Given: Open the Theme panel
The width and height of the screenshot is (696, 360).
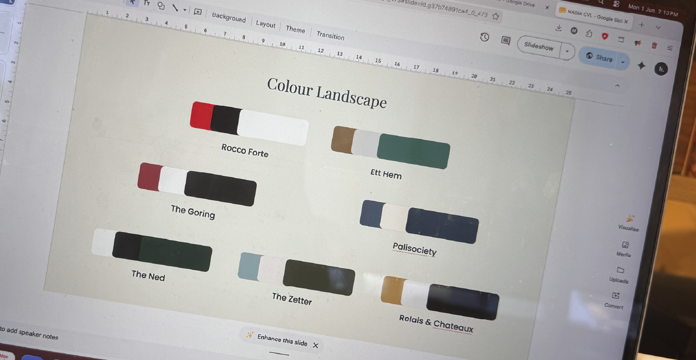Looking at the screenshot, I should [x=295, y=29].
